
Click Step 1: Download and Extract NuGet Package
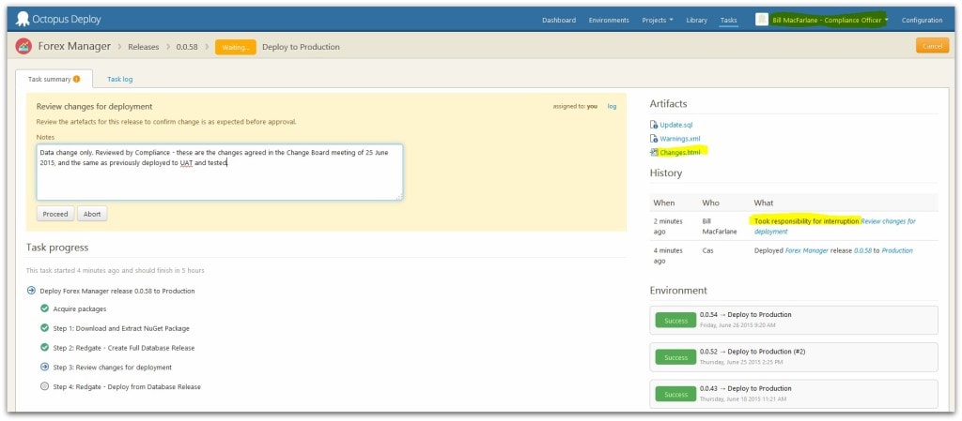pyautogui.click(x=121, y=328)
